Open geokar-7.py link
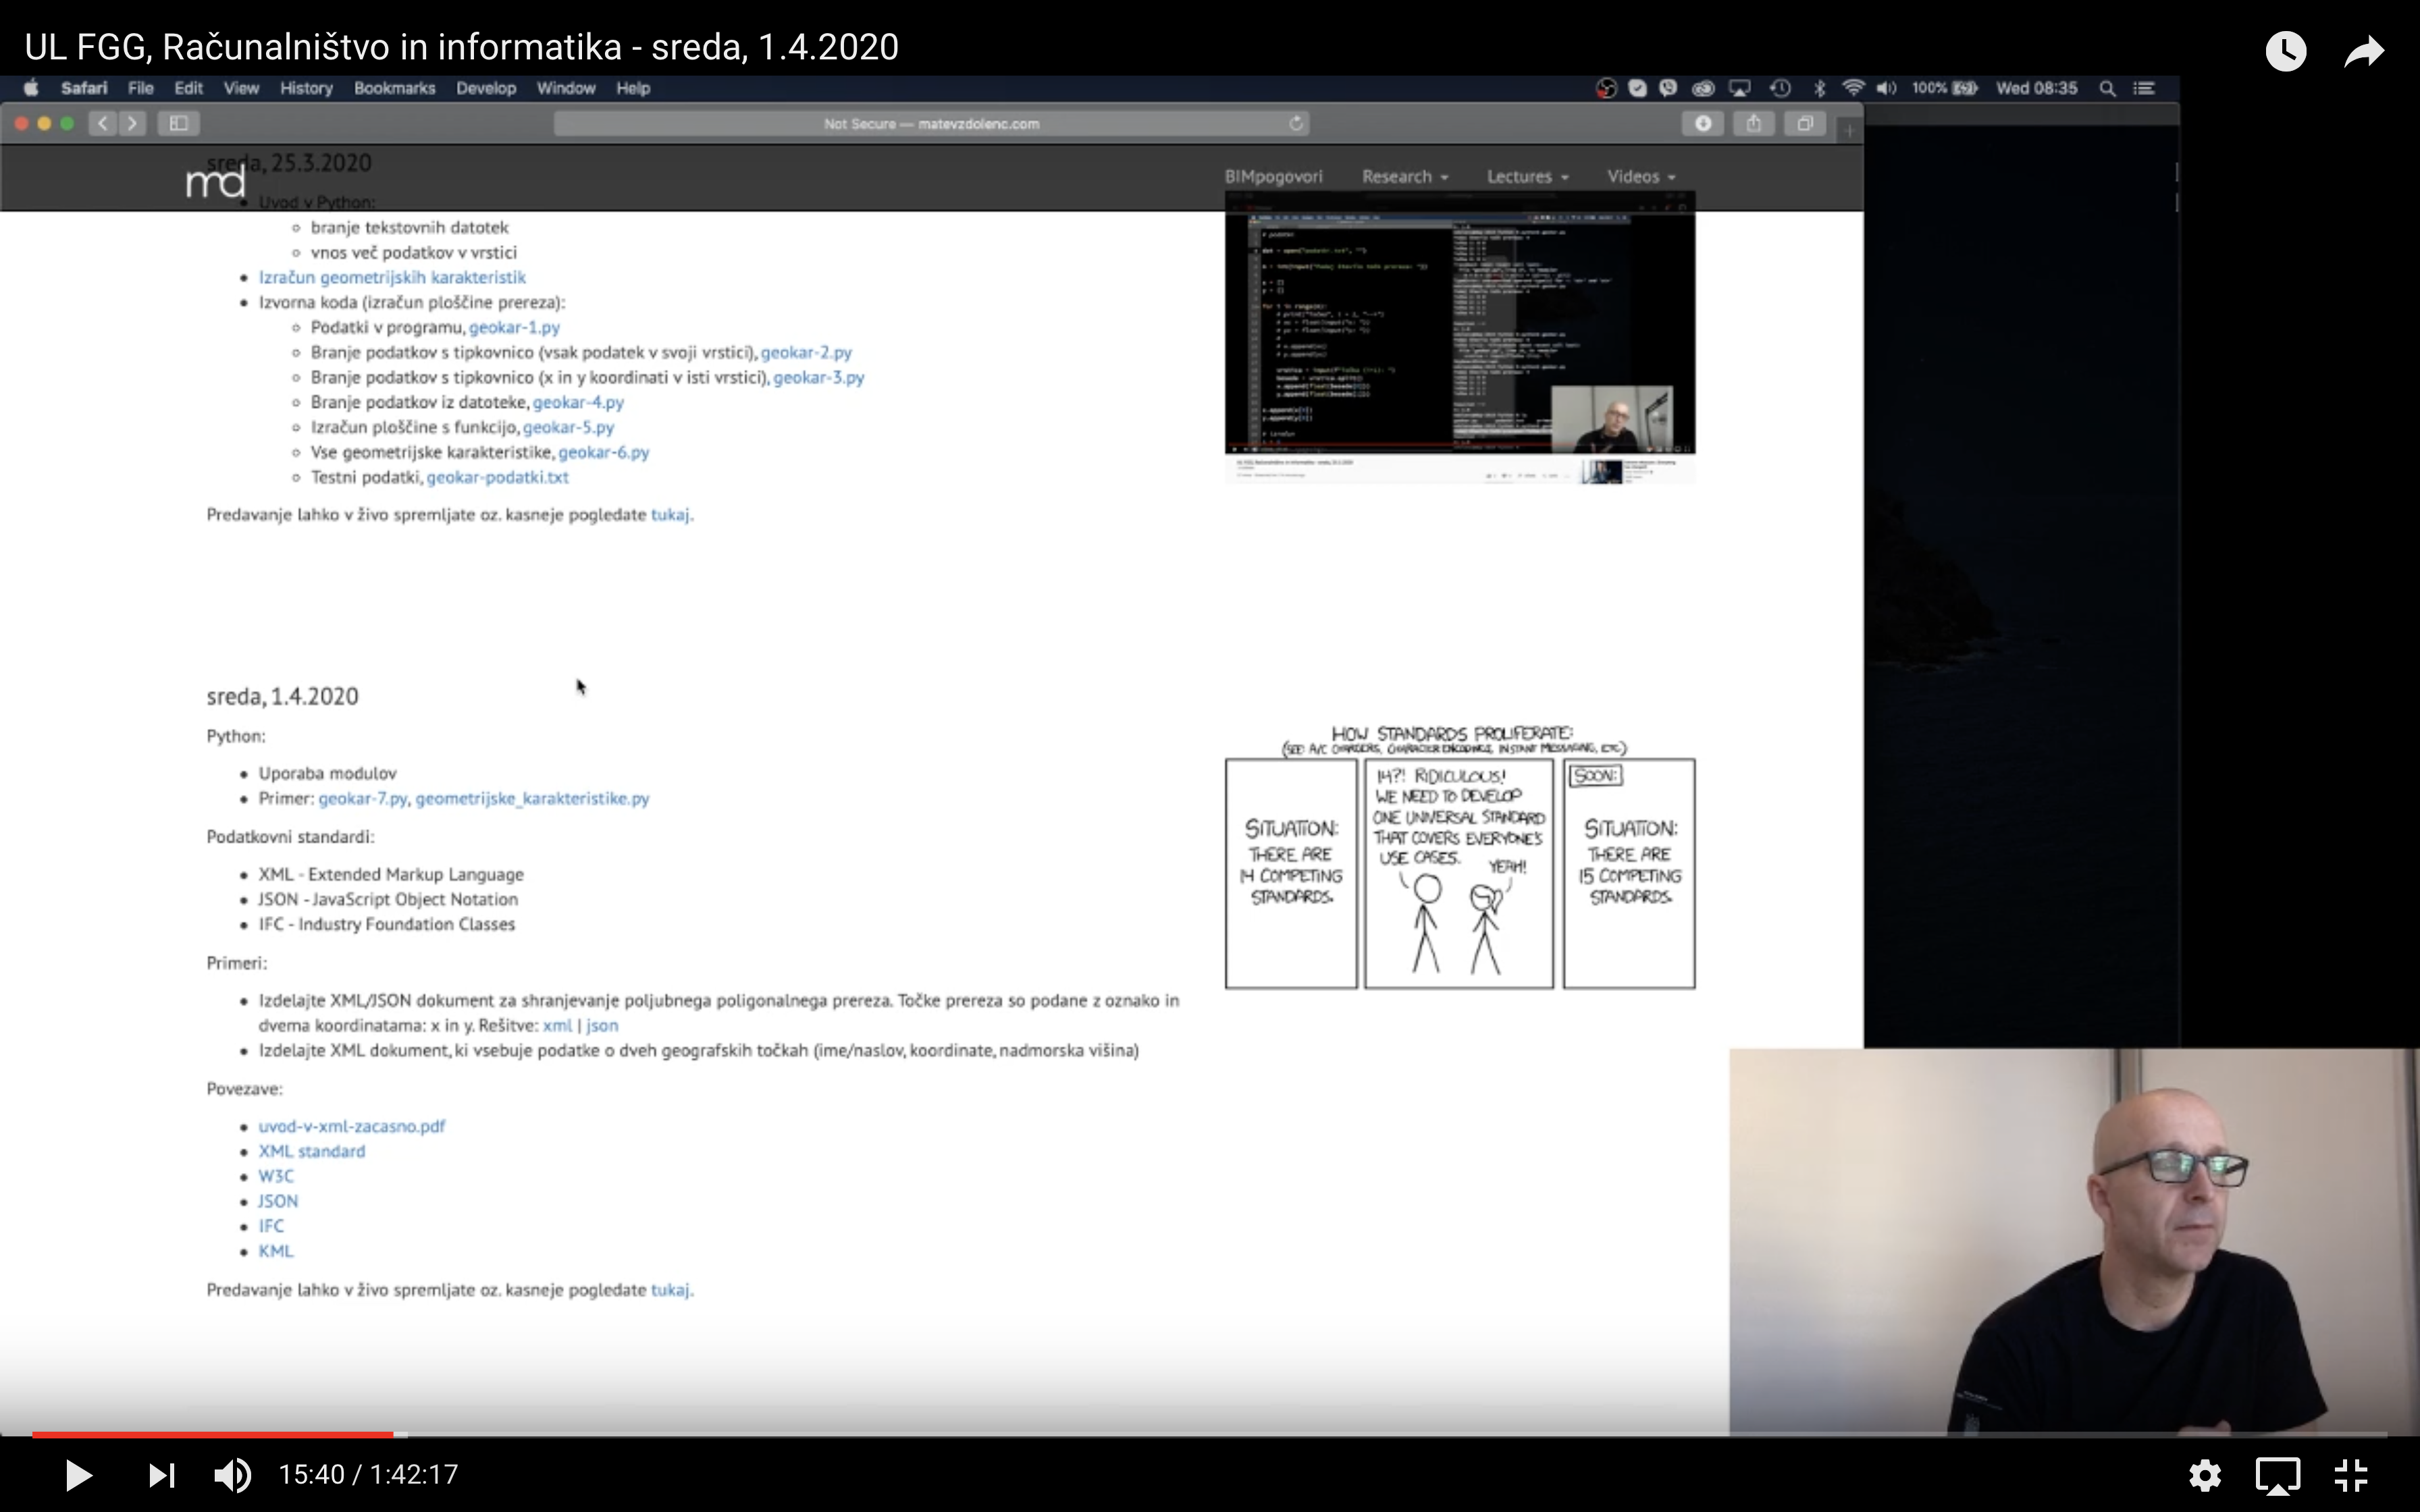The image size is (2420, 1512). tap(363, 798)
